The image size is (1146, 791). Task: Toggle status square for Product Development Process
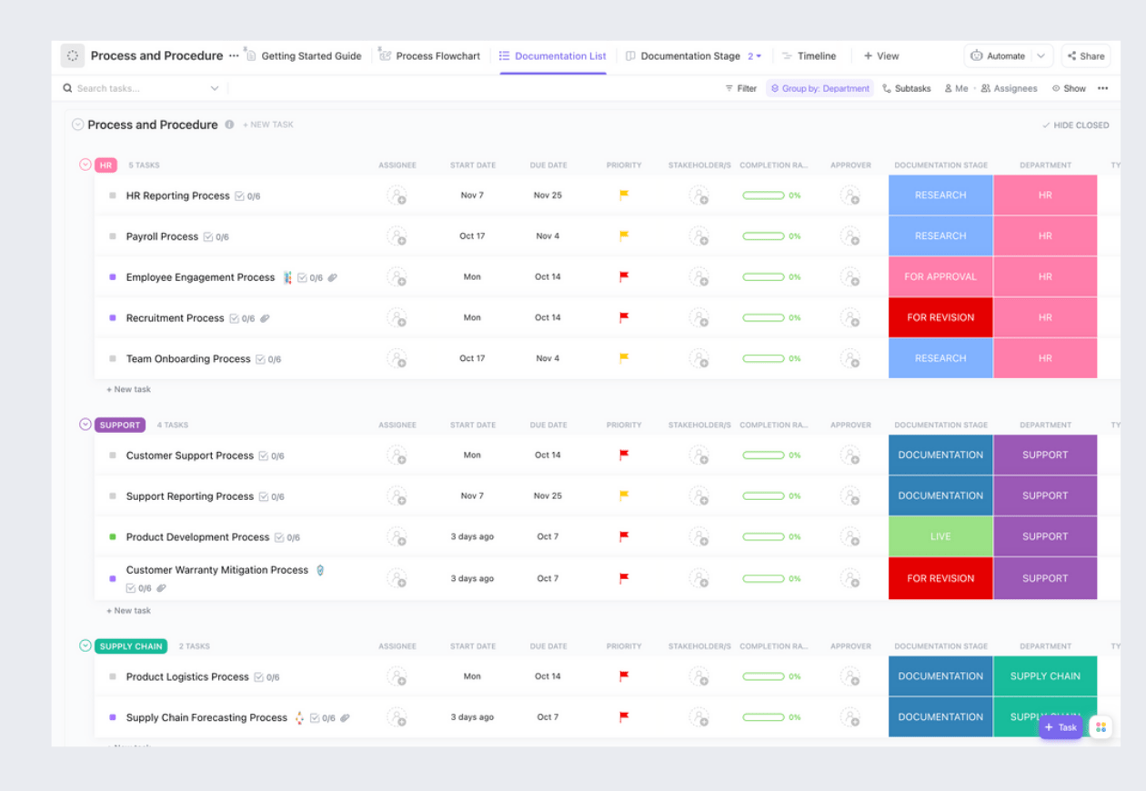[113, 537]
